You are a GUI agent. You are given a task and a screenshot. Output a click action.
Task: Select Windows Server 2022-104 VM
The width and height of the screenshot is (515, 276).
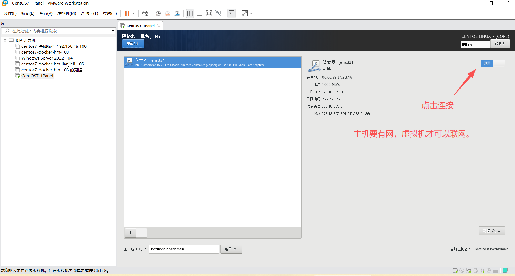47,58
